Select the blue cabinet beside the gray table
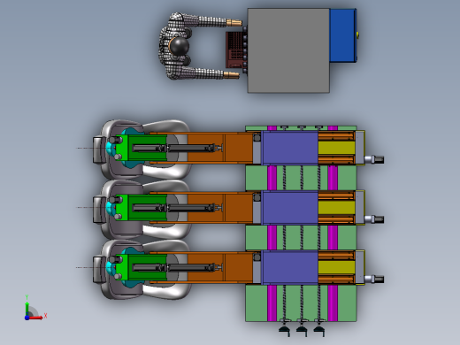The width and height of the screenshot is (460, 345). coord(343,35)
